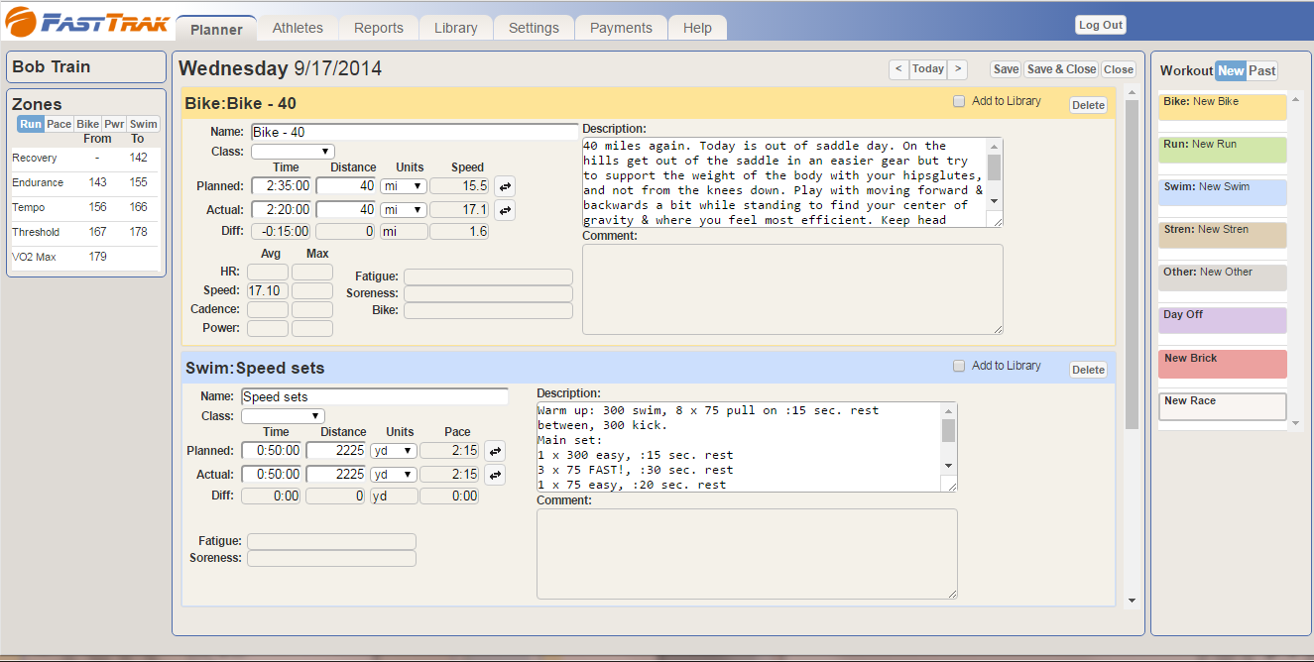Screen dimensions: 1314x662
Task: Open the Bike Class dropdown
Action: (293, 152)
